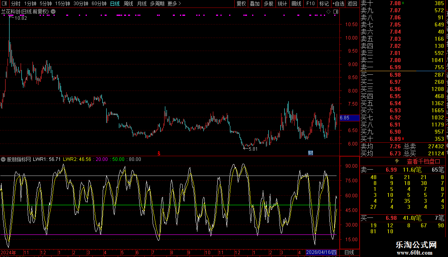Click the red S marker on chart
448x257 pixels.
click(159, 153)
